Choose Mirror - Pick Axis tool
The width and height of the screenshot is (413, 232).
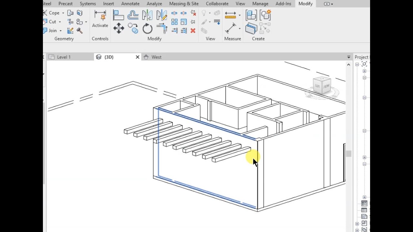(147, 15)
